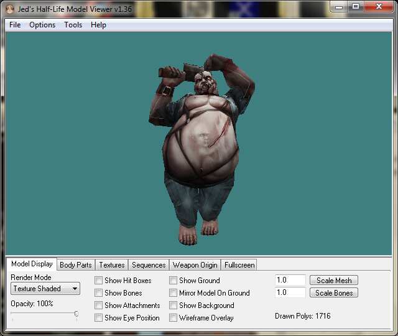398x336 pixels.
Task: Open the File menu
Action: 15,25
